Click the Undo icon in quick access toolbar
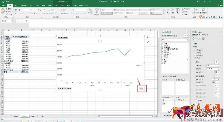This screenshot has width=224, height=122. pos(6,2)
